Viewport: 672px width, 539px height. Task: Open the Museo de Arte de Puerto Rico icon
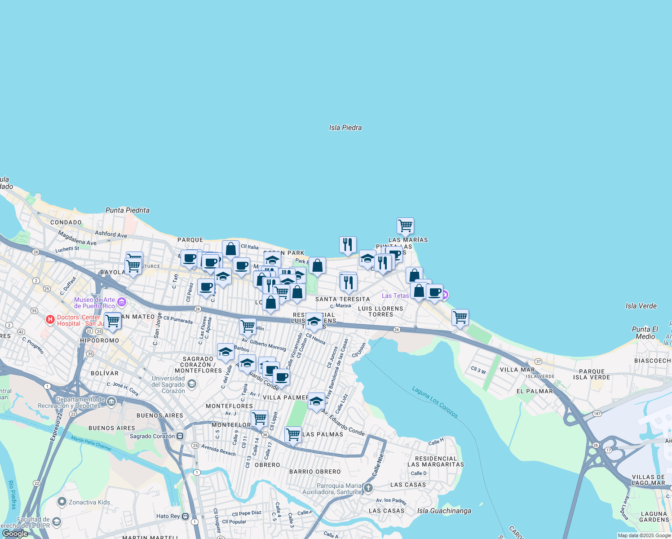point(121,301)
